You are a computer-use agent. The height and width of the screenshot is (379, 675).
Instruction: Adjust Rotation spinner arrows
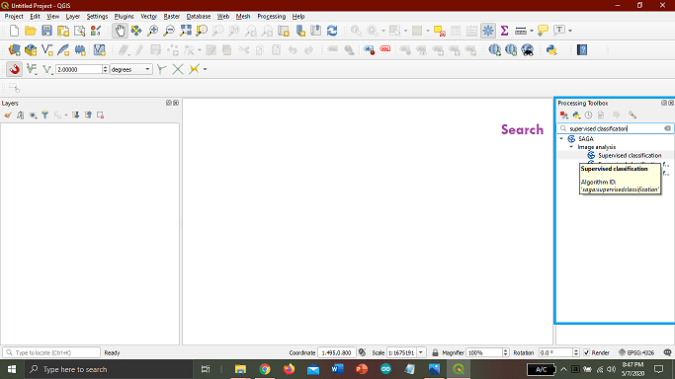(x=575, y=352)
